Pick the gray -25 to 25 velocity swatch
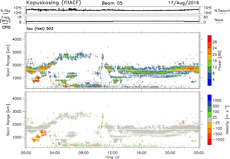Image resolution: width=230 pixels, height=159 pixels. (210, 120)
